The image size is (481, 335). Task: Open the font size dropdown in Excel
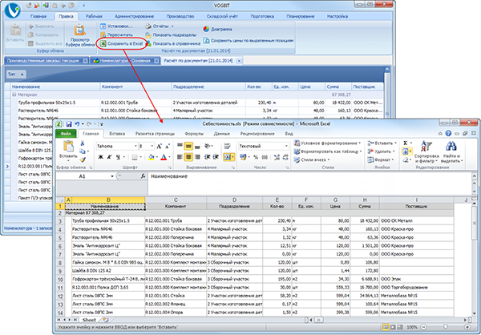click(152, 147)
